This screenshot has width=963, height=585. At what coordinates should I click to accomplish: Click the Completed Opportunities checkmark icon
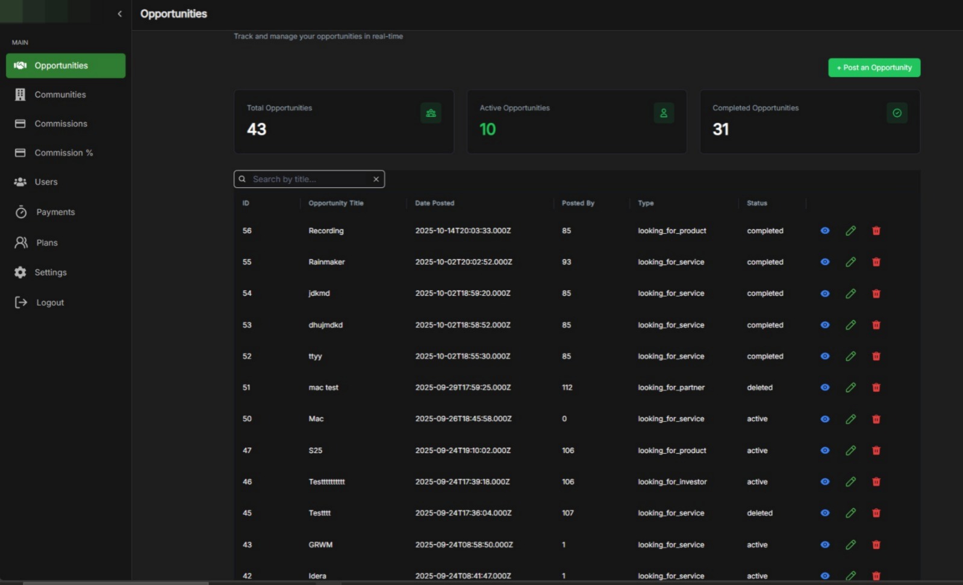click(897, 113)
